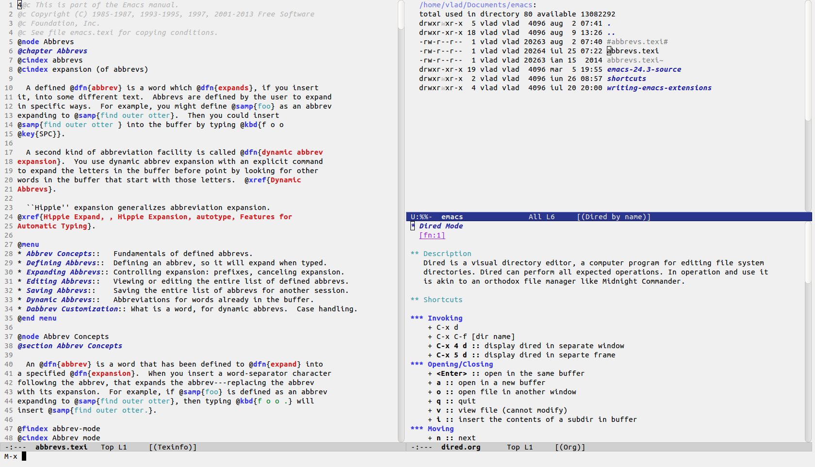Click the @node Abbrev Concepts line

(x=63, y=337)
